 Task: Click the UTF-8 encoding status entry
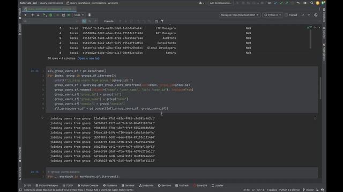tap(261, 190)
